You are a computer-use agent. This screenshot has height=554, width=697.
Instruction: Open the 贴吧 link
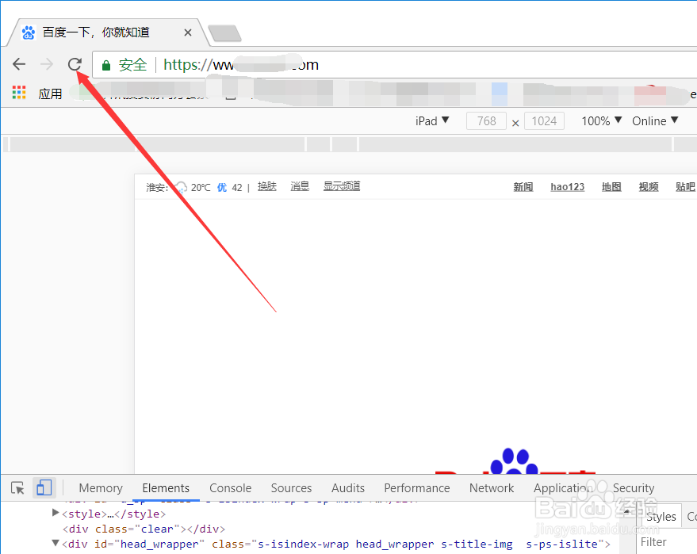[x=685, y=187]
